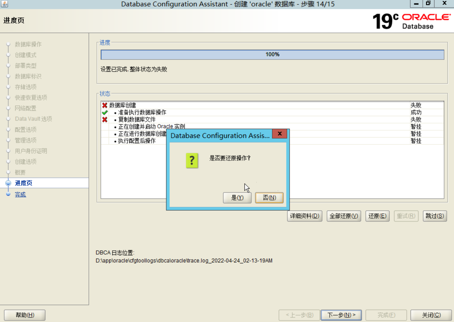
Task: Select 存储选项 step in sidebar
Action: [26, 87]
